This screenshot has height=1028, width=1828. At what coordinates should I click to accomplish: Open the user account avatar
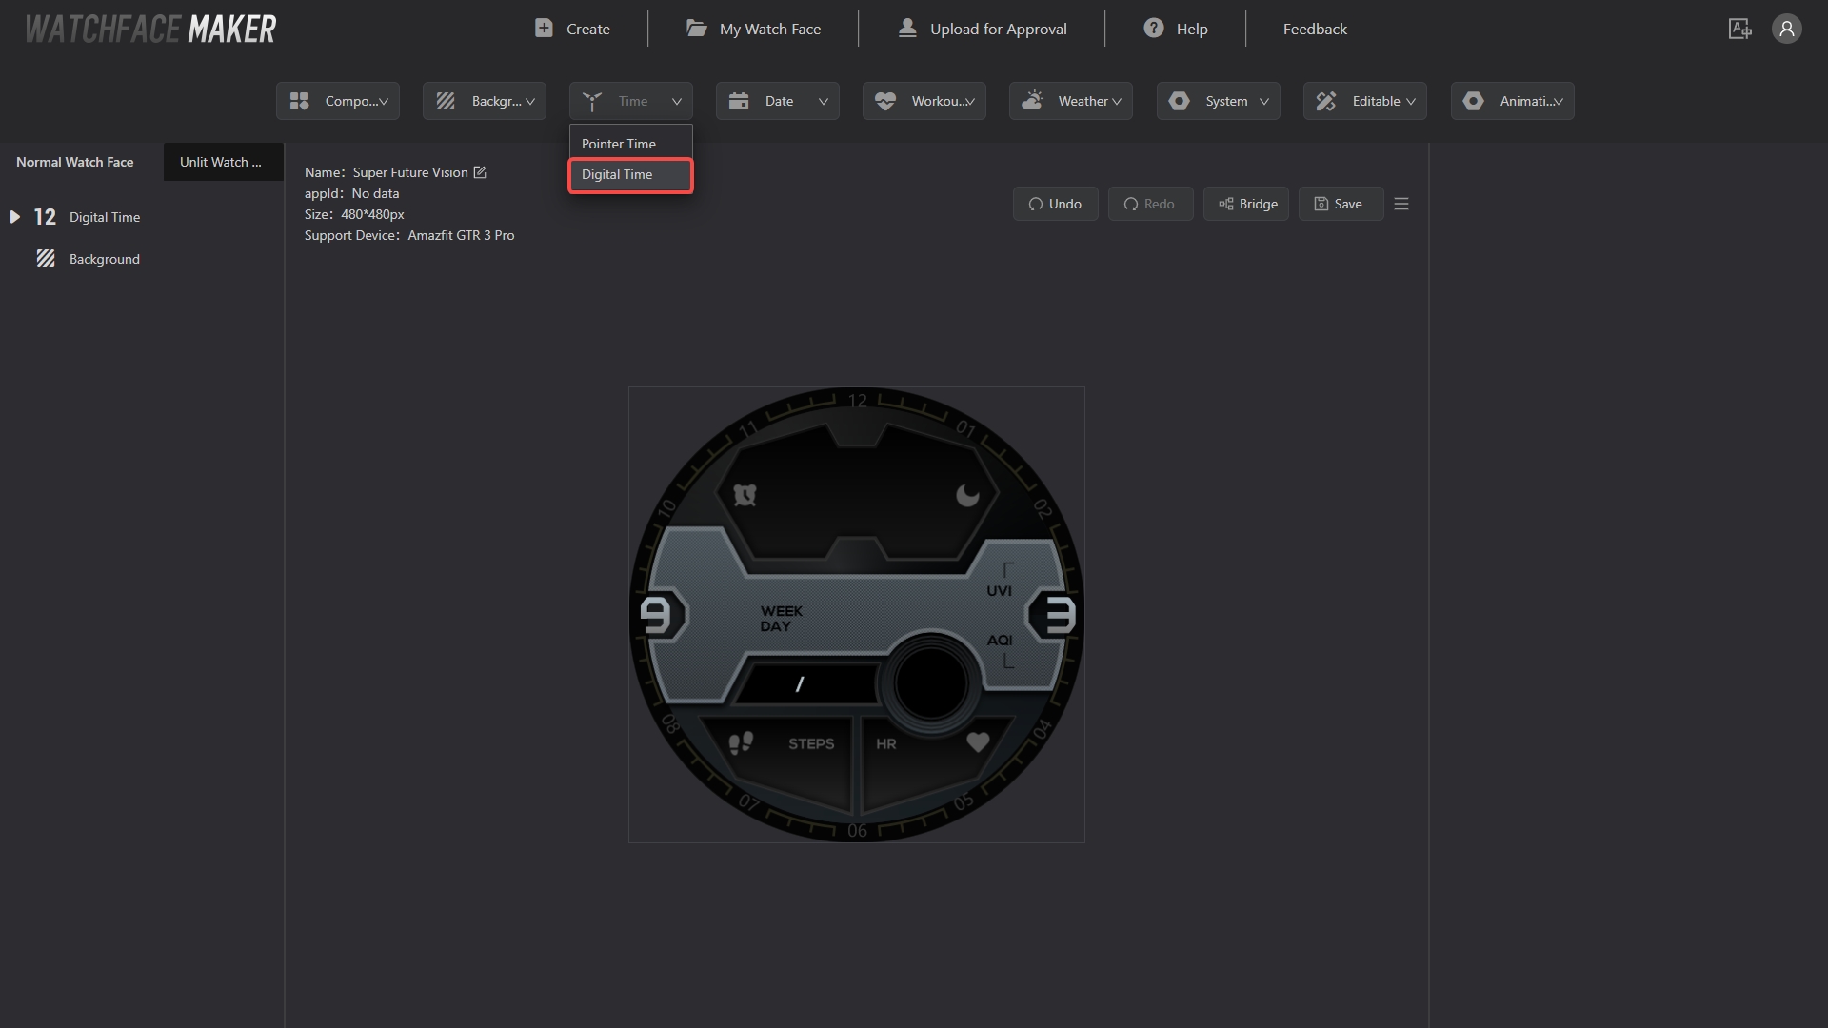1786,29
